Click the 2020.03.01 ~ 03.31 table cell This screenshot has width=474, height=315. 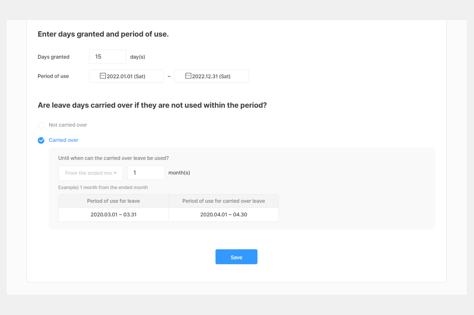[x=113, y=215]
